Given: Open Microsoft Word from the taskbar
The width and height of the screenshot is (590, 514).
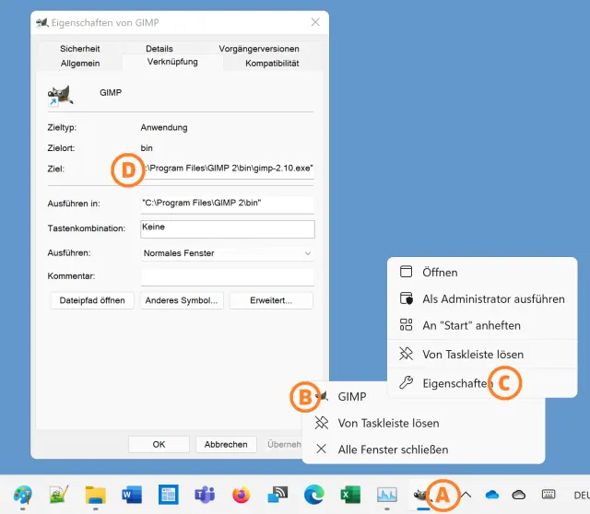Looking at the screenshot, I should coord(133,496).
